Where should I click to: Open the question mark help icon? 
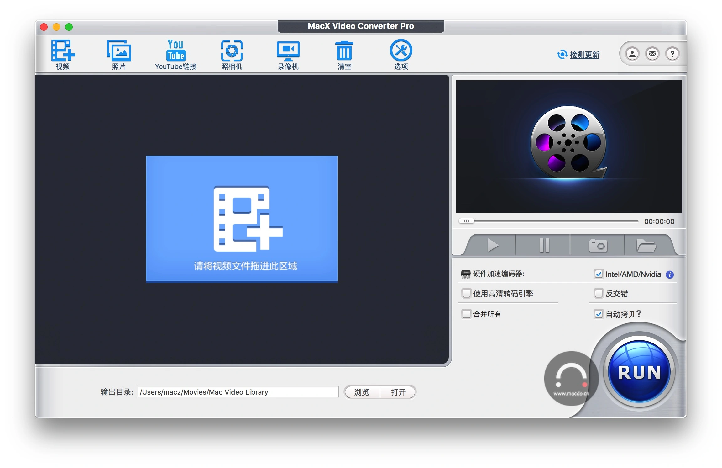pyautogui.click(x=672, y=54)
